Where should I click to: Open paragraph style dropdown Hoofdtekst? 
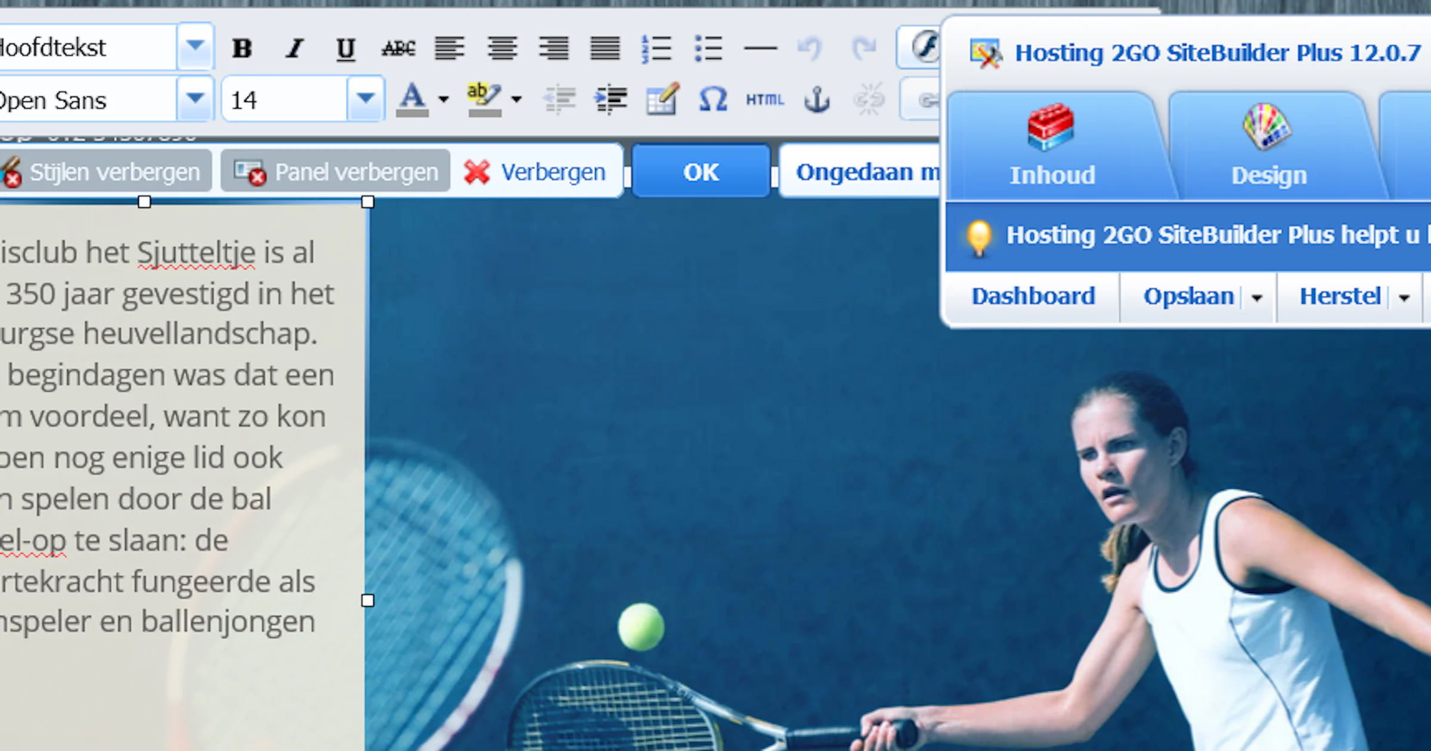tap(195, 46)
